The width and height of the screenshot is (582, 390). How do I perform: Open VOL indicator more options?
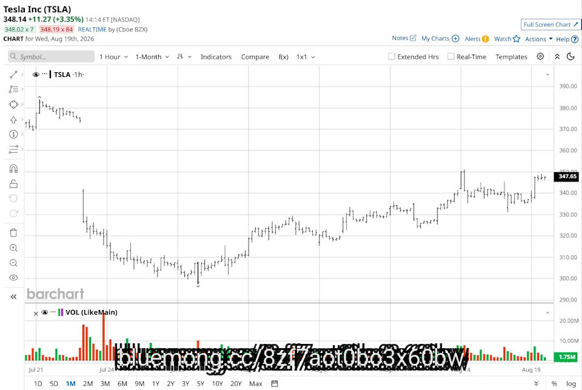point(53,312)
